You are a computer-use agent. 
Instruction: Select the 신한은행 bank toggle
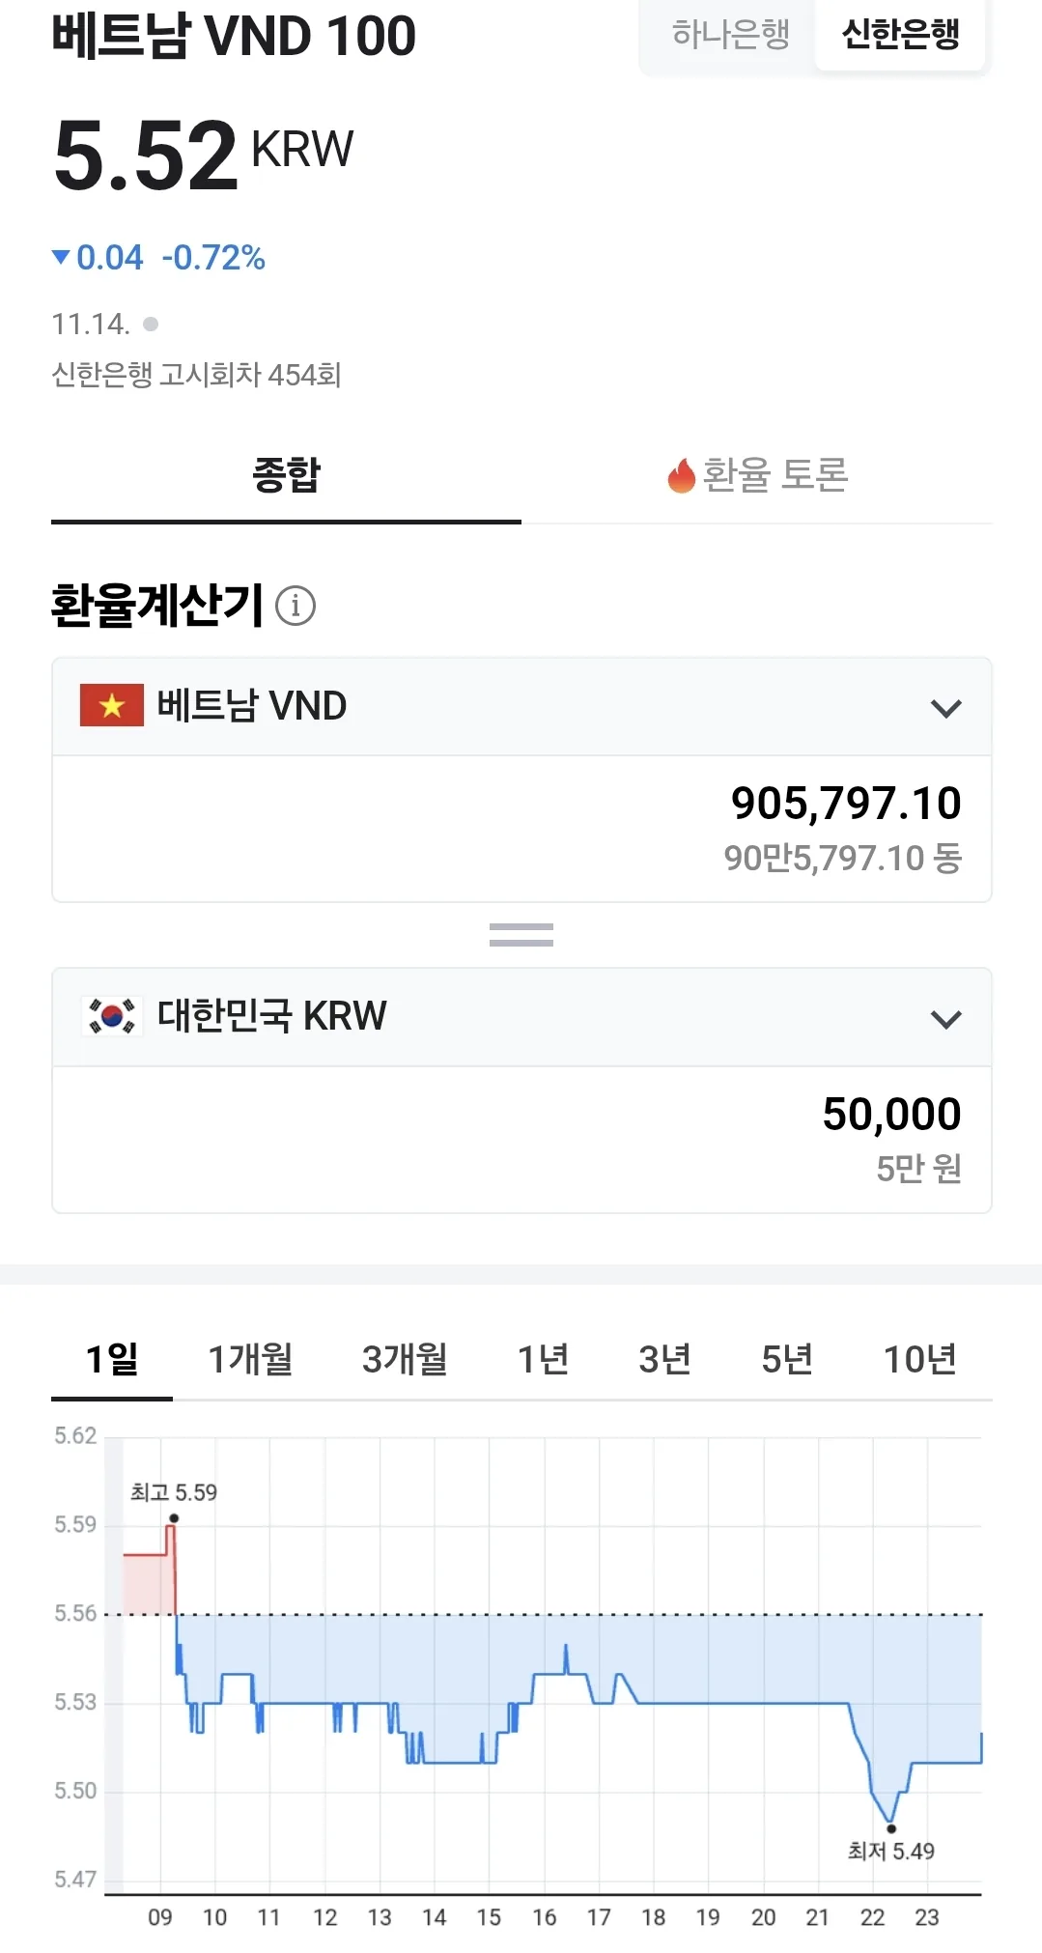pos(900,35)
